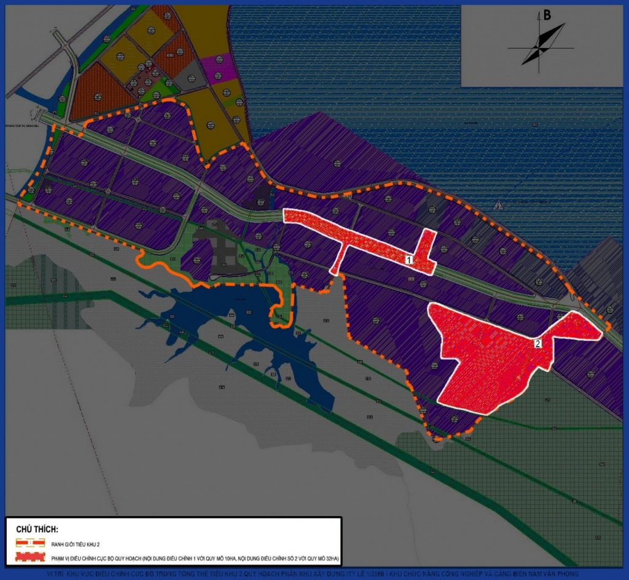
Task: Click the orange dashed boundary legend symbol
Action: click(30, 543)
